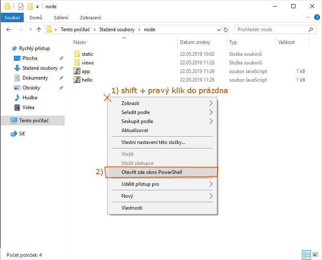Open the Zobrazit submenu
This screenshot has height=260, width=322.
162,103
